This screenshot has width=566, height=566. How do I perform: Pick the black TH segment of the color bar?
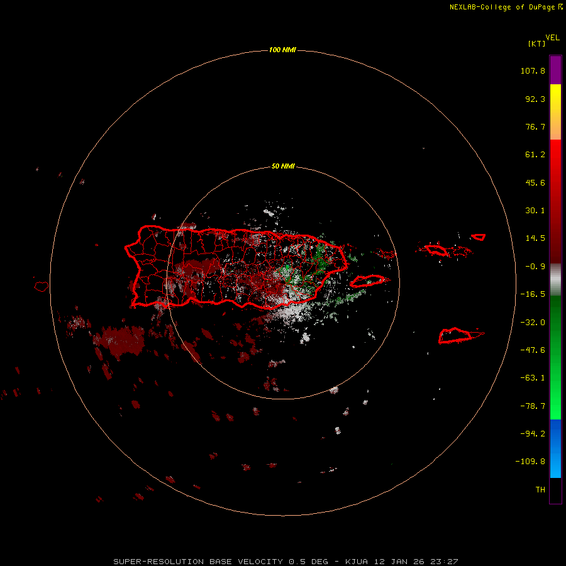click(x=555, y=490)
